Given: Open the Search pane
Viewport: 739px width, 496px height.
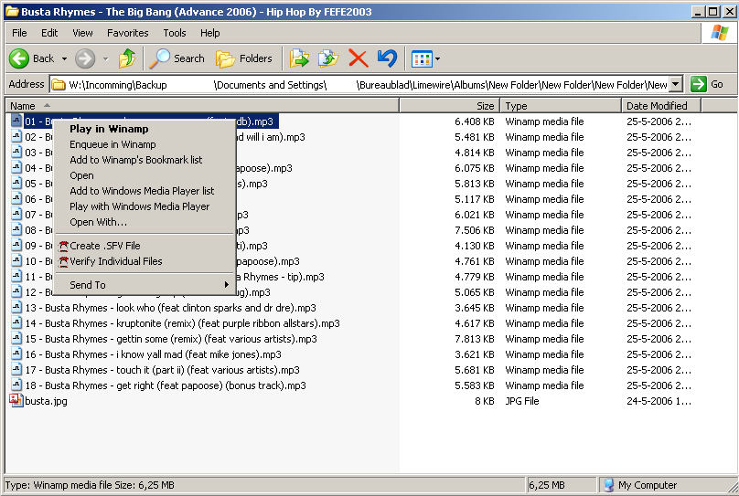Looking at the screenshot, I should (x=177, y=58).
